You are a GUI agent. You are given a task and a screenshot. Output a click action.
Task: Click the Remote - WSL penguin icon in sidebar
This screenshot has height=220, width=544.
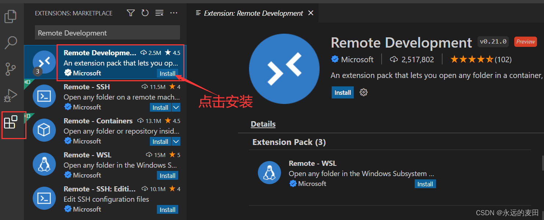click(x=44, y=164)
